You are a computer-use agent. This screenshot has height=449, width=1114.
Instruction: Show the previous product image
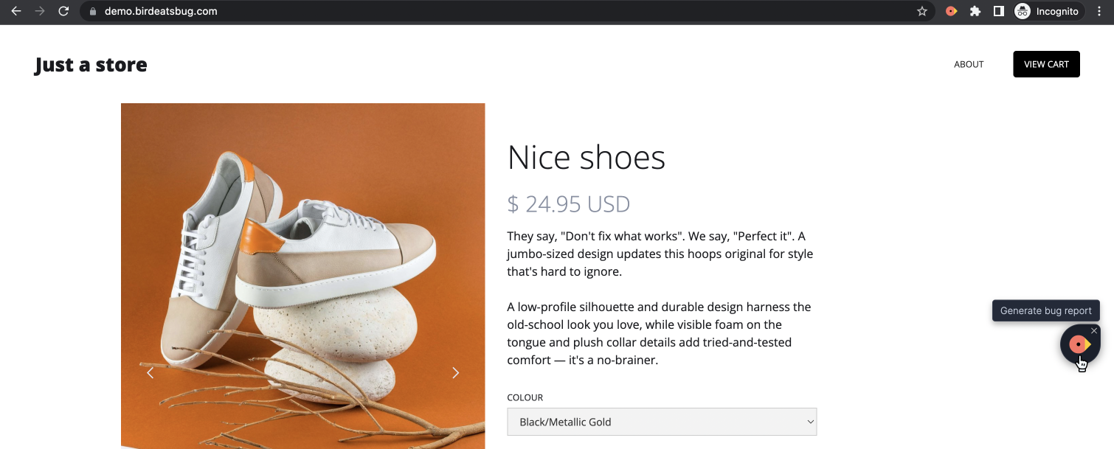(x=150, y=373)
